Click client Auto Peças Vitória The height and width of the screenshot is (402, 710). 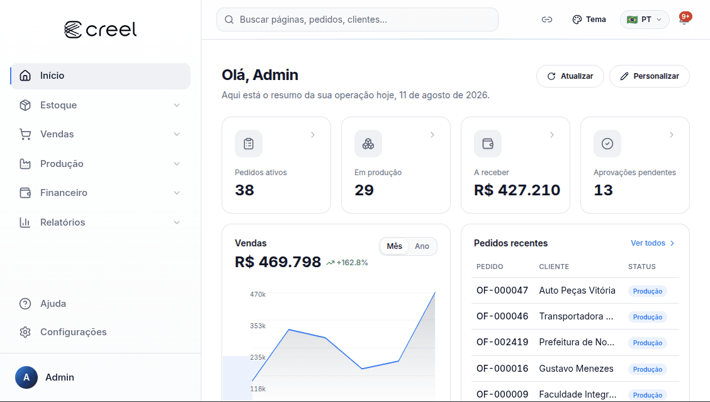pos(577,290)
